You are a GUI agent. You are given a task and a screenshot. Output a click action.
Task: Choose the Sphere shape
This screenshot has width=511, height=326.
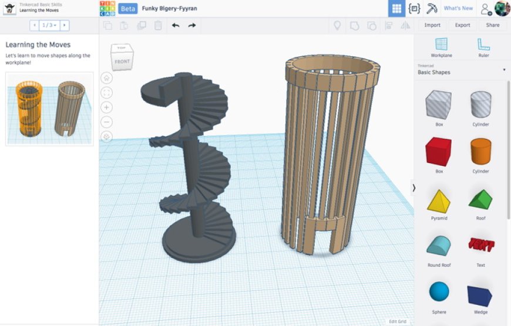coord(438,294)
